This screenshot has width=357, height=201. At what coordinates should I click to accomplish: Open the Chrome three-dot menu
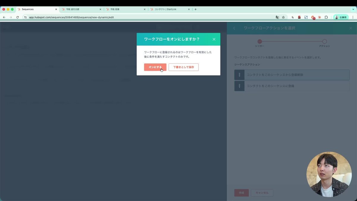click(353, 17)
